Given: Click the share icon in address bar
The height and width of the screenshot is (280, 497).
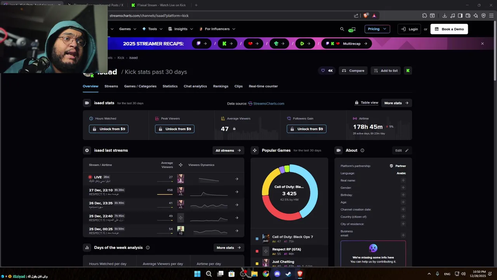Looking at the screenshot, I should coord(356,16).
